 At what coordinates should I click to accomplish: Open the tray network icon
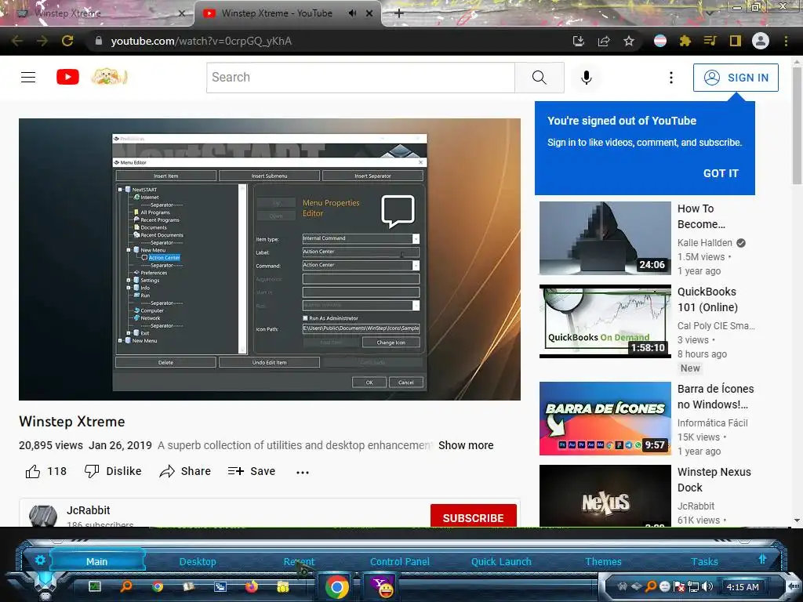coord(693,586)
